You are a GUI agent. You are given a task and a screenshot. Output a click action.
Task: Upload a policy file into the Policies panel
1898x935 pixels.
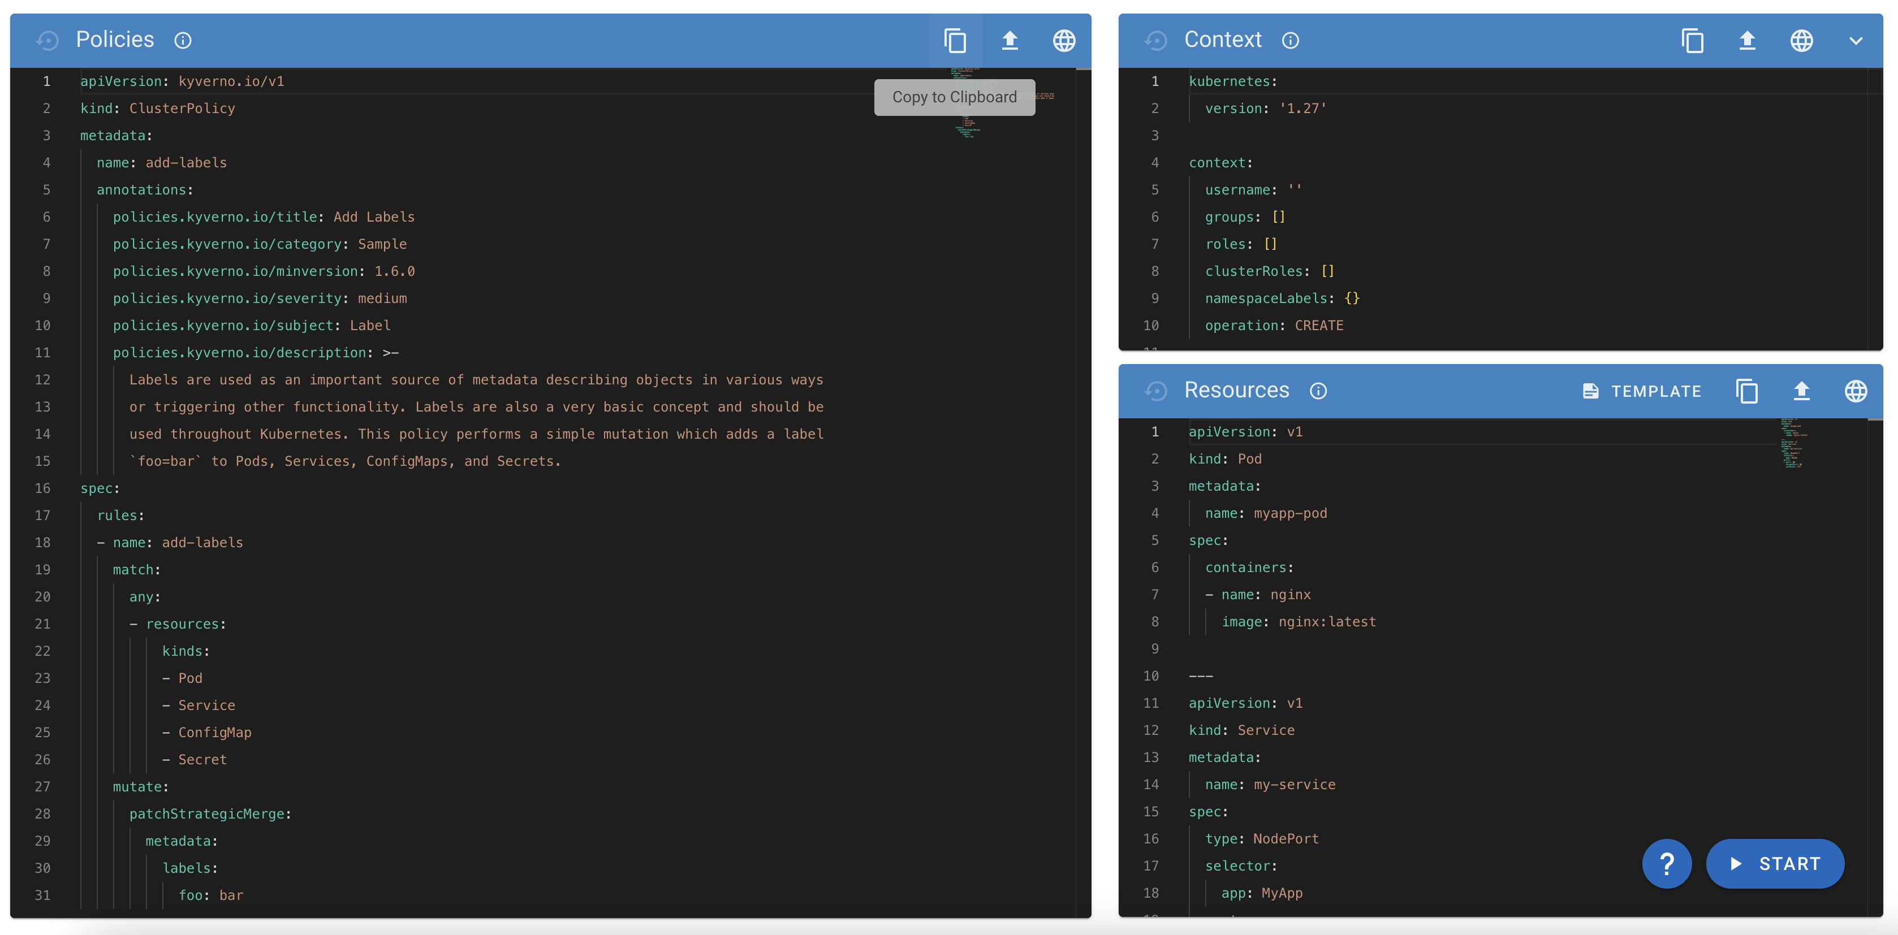point(1010,41)
